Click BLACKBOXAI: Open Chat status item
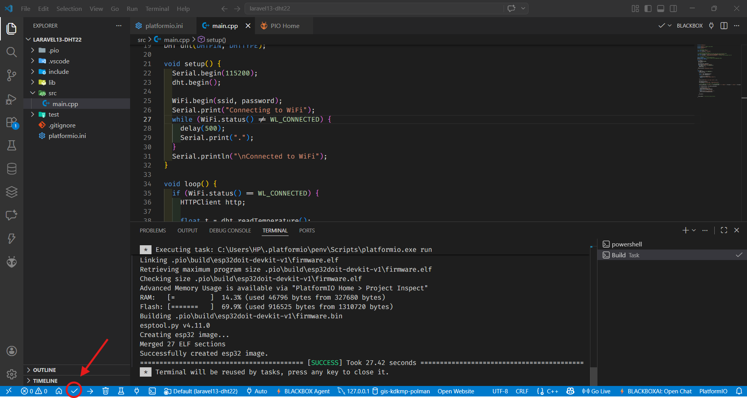Screen dimensions: 747x398 pyautogui.click(x=655, y=391)
